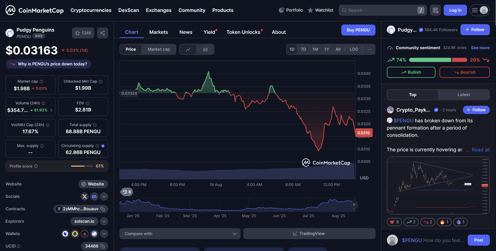Viewport: 496px width, 251px height.
Task: Open the Watchlist star link in header
Action: 320,10
